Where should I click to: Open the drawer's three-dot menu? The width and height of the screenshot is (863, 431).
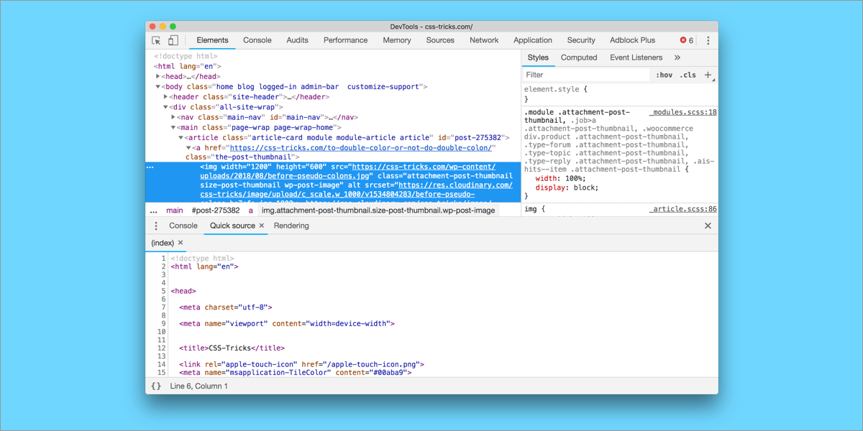coord(156,226)
